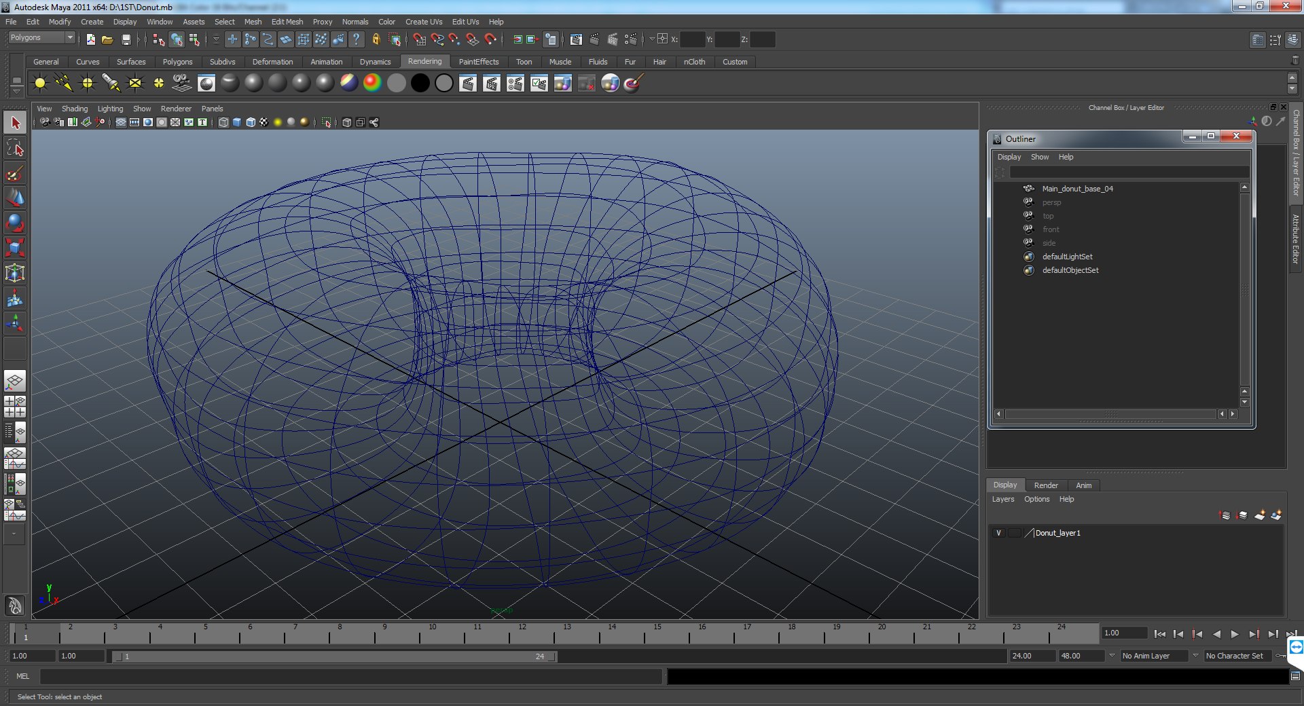Create a point light from shelf
Image resolution: width=1304 pixels, height=706 pixels.
coord(88,83)
